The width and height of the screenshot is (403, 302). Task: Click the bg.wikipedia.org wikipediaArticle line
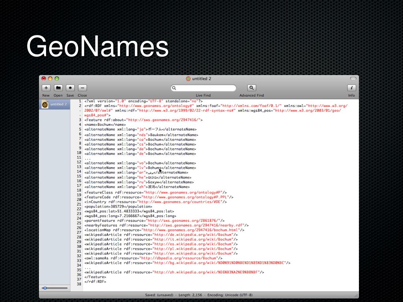coord(187,263)
